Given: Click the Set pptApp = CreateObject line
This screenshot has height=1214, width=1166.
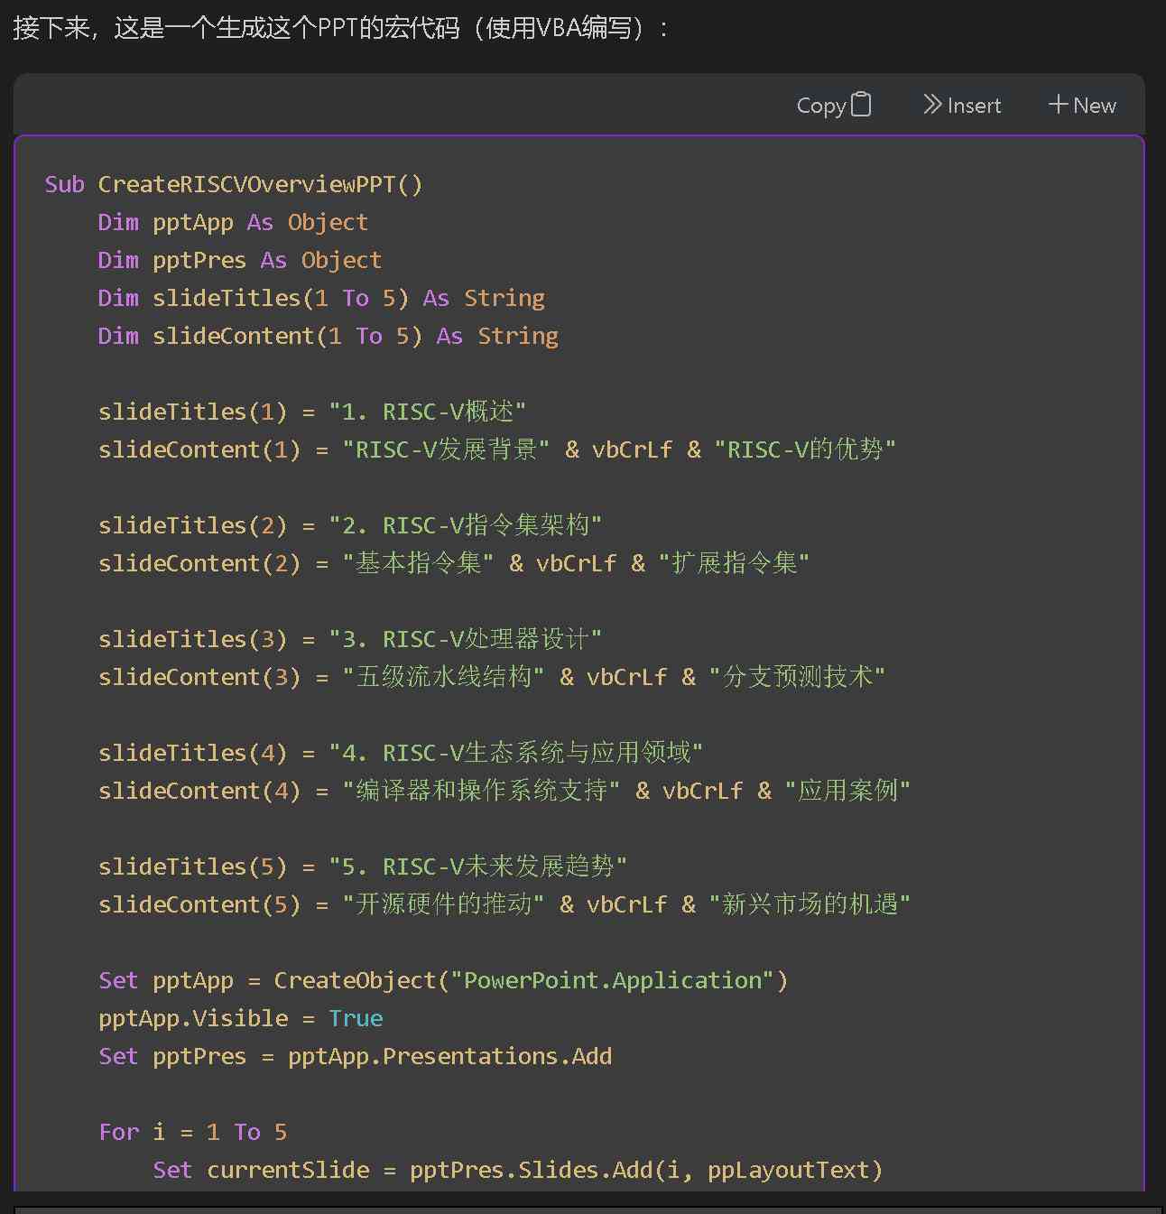Looking at the screenshot, I should tap(443, 980).
